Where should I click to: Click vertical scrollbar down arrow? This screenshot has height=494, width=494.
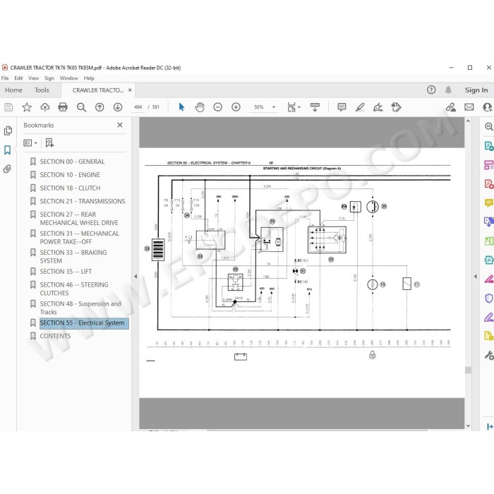point(468,426)
